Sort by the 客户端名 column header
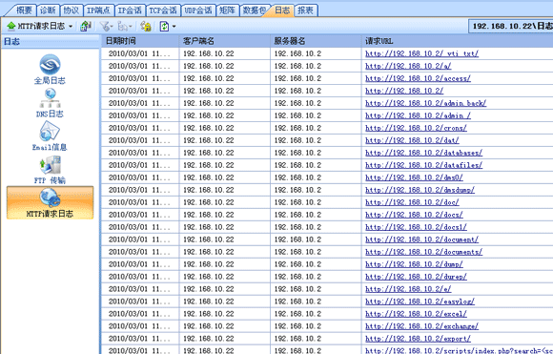 225,41
